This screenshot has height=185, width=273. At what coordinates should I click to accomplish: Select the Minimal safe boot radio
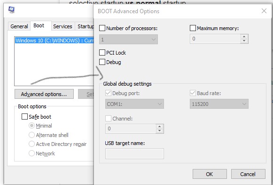(x=31, y=126)
